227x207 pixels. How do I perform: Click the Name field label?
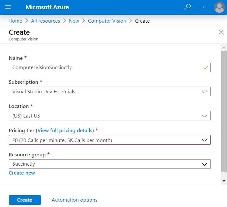(x=16, y=58)
